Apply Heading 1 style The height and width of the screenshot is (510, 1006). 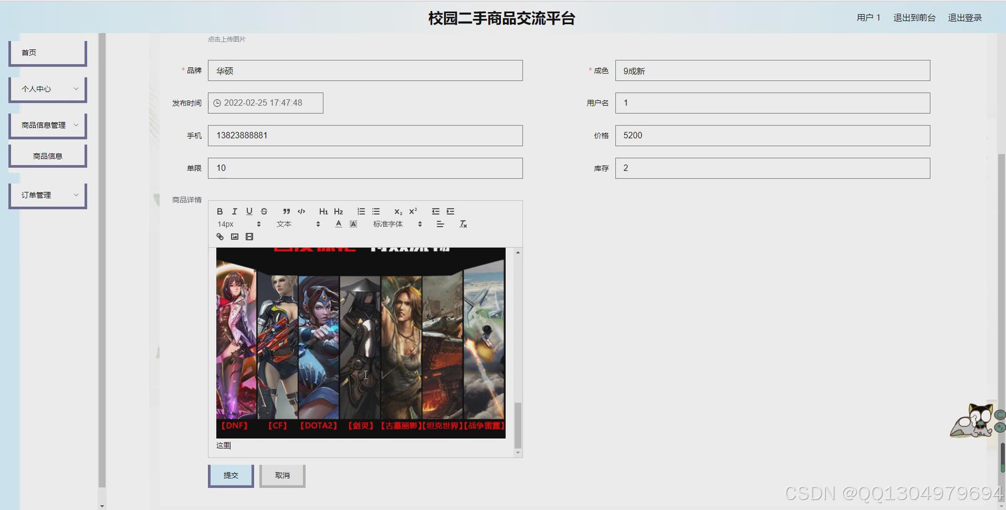tap(323, 211)
